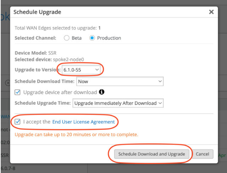Select the Beta channel radio button
Viewport: 227px width, 173px height.
(67, 38)
